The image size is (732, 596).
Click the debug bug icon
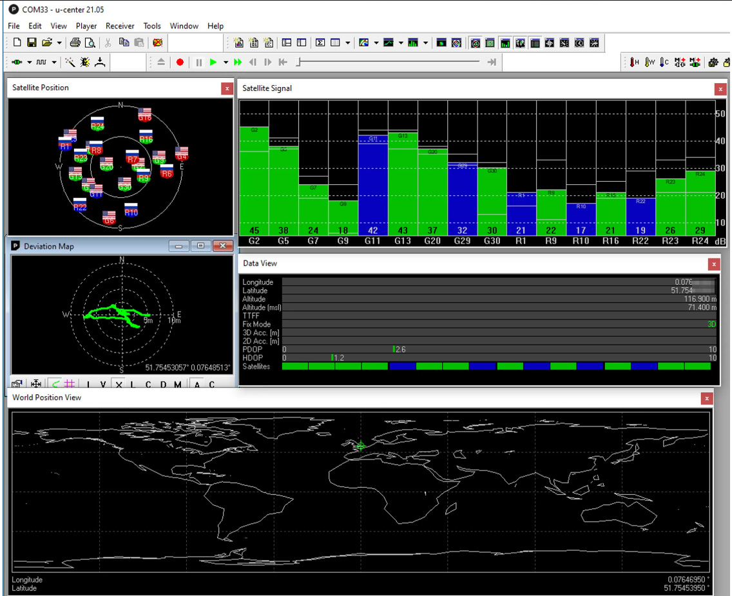[x=85, y=62]
